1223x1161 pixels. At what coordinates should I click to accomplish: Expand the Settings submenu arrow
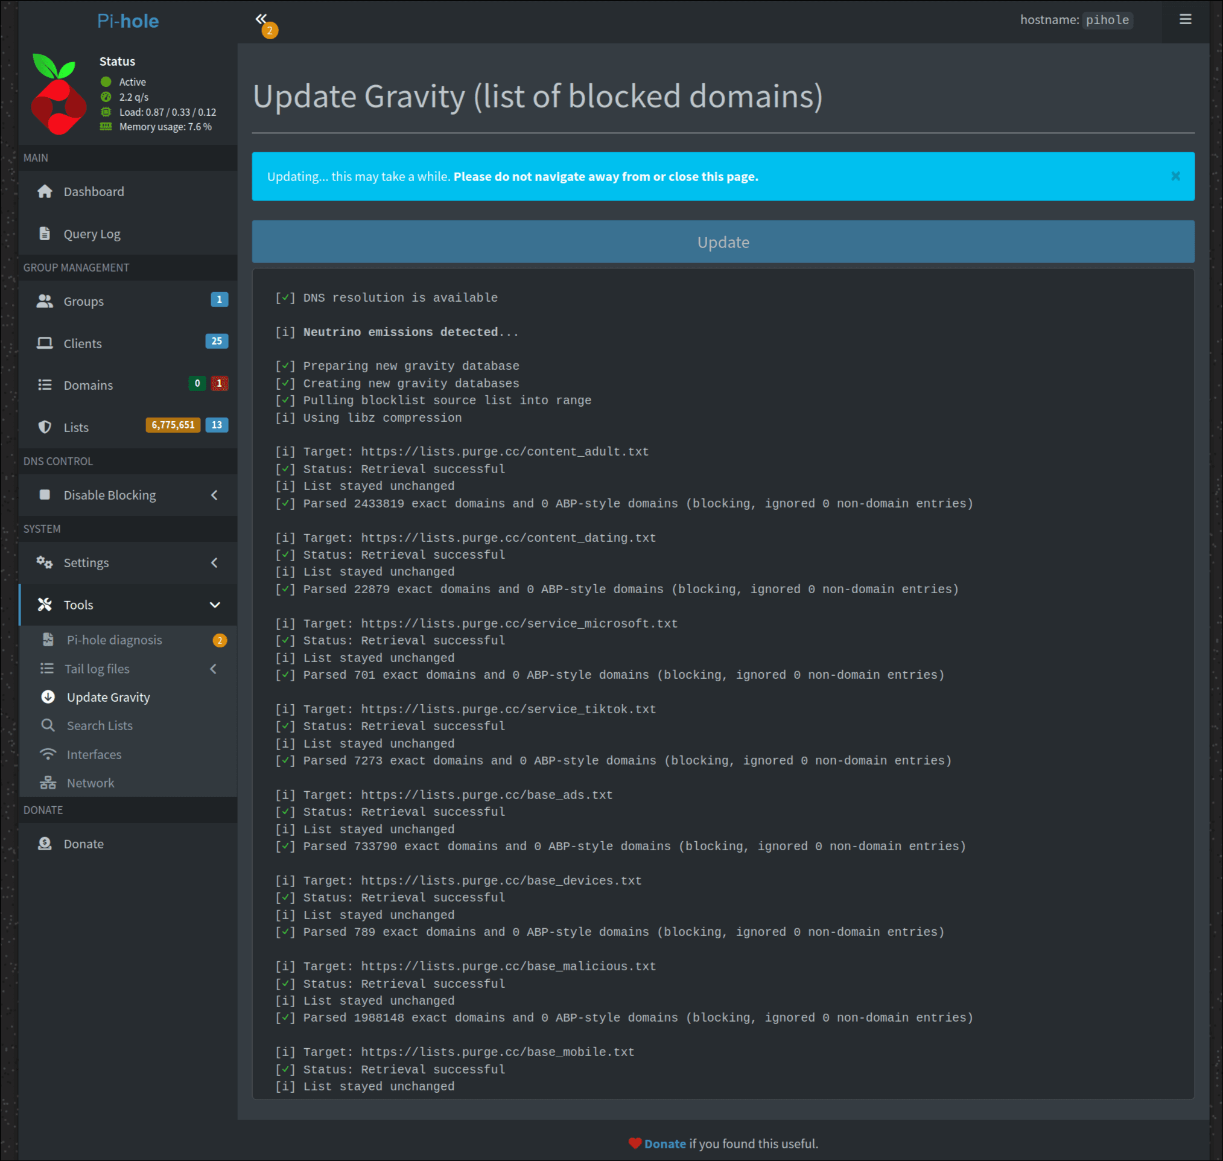tap(214, 562)
